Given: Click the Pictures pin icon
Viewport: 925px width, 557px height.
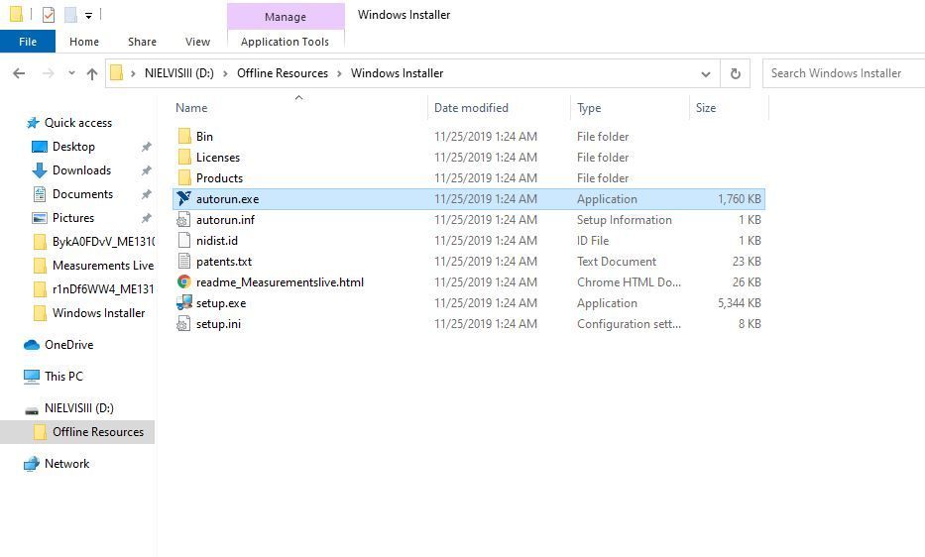Looking at the screenshot, I should 147,218.
